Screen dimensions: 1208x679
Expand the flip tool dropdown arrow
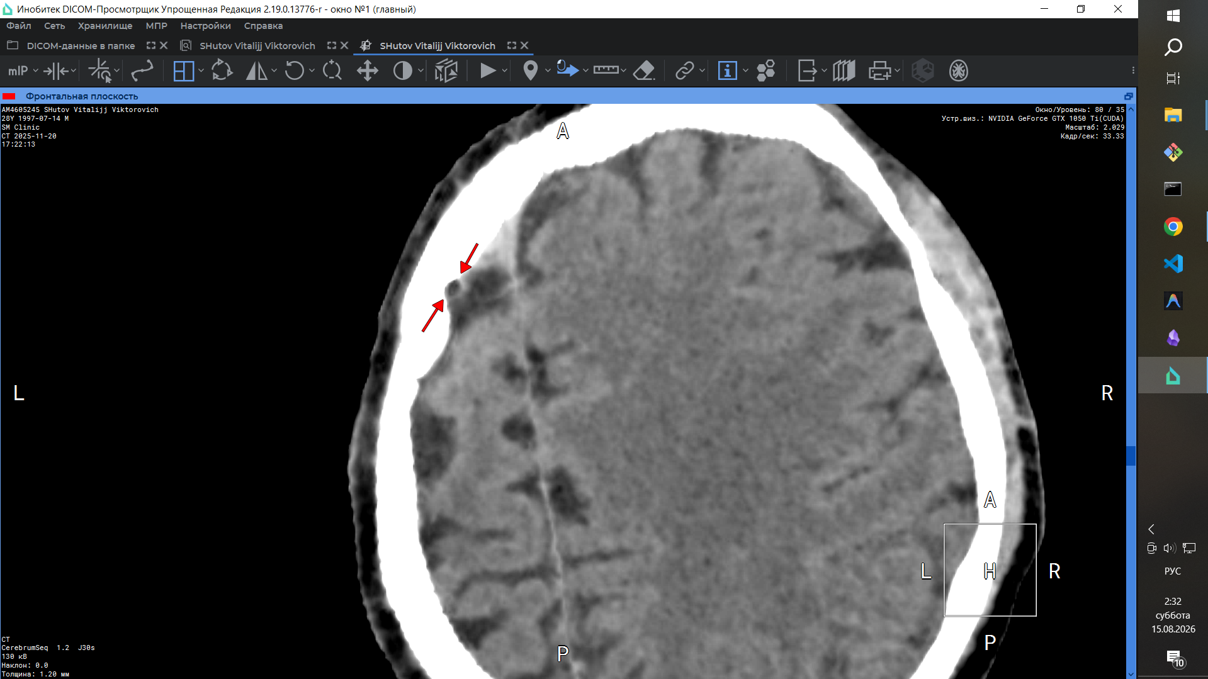click(274, 70)
